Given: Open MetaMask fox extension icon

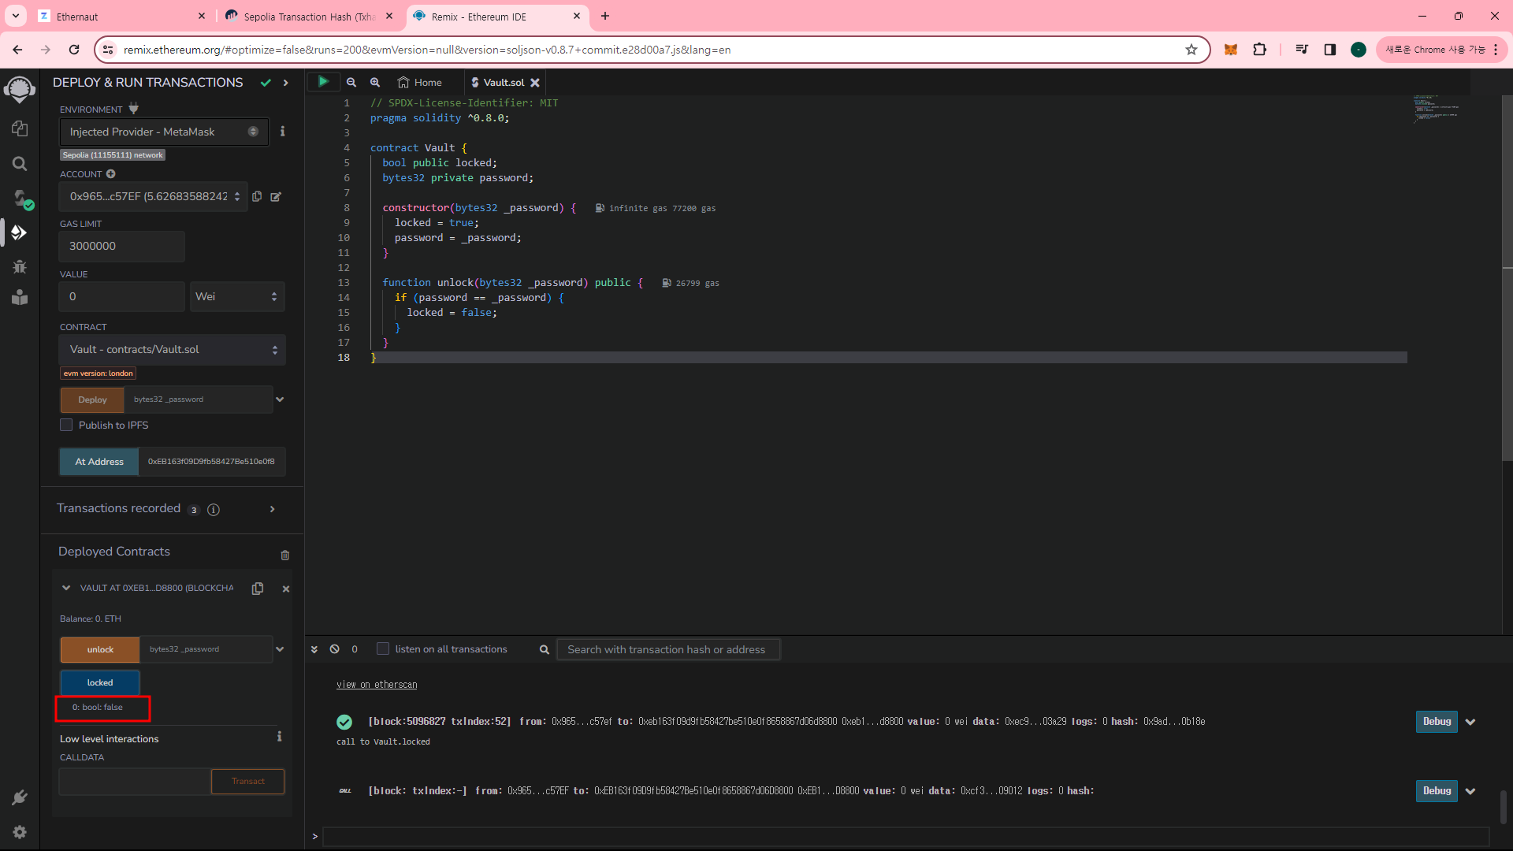Looking at the screenshot, I should [x=1231, y=50].
